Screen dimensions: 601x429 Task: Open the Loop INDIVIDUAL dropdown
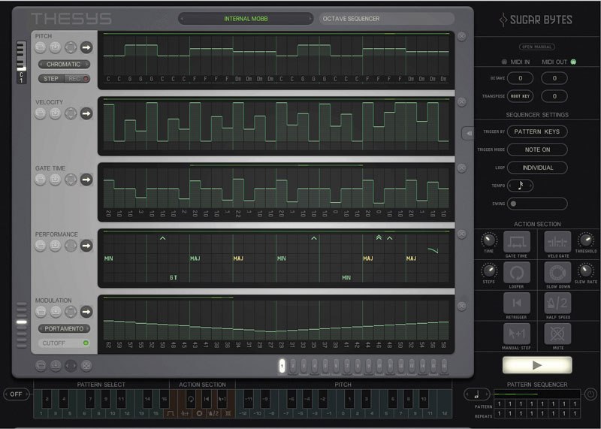point(536,168)
